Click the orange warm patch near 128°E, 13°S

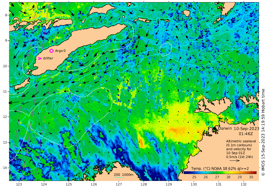tap(141, 142)
